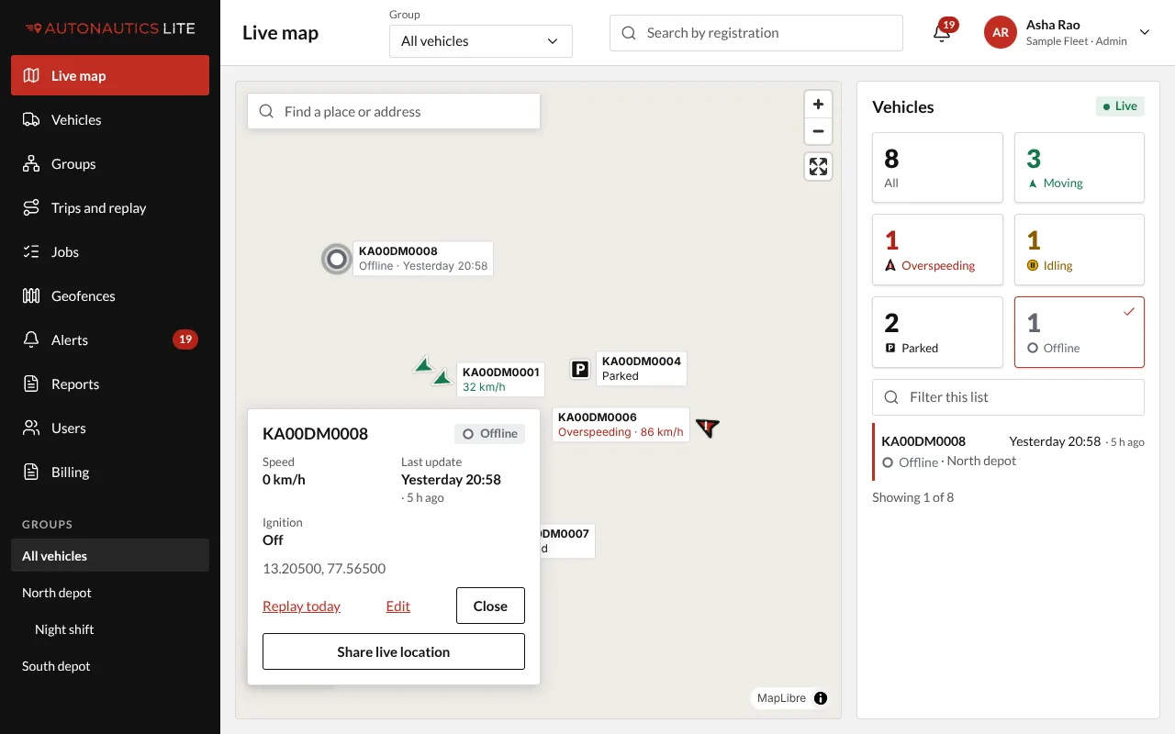Open Alerts with 19 badge

coord(110,340)
